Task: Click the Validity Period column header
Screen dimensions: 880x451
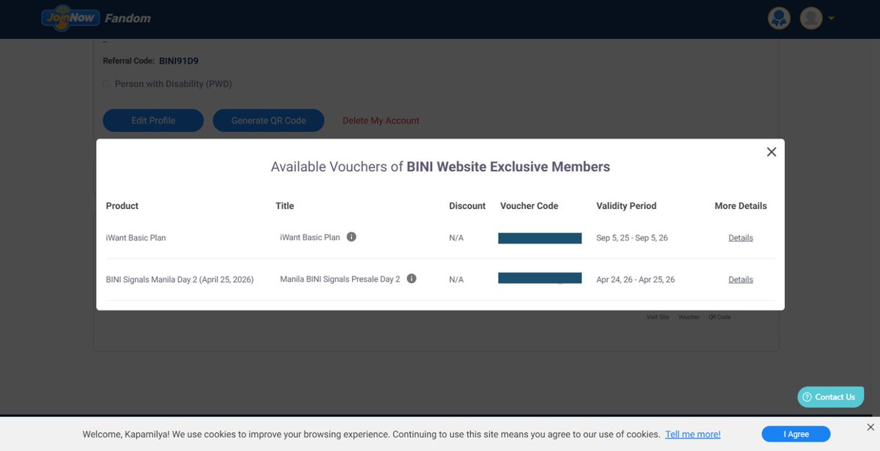Action: click(626, 206)
